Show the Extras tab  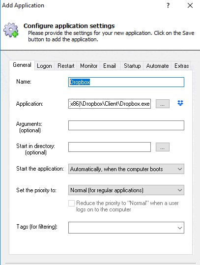[182, 66]
